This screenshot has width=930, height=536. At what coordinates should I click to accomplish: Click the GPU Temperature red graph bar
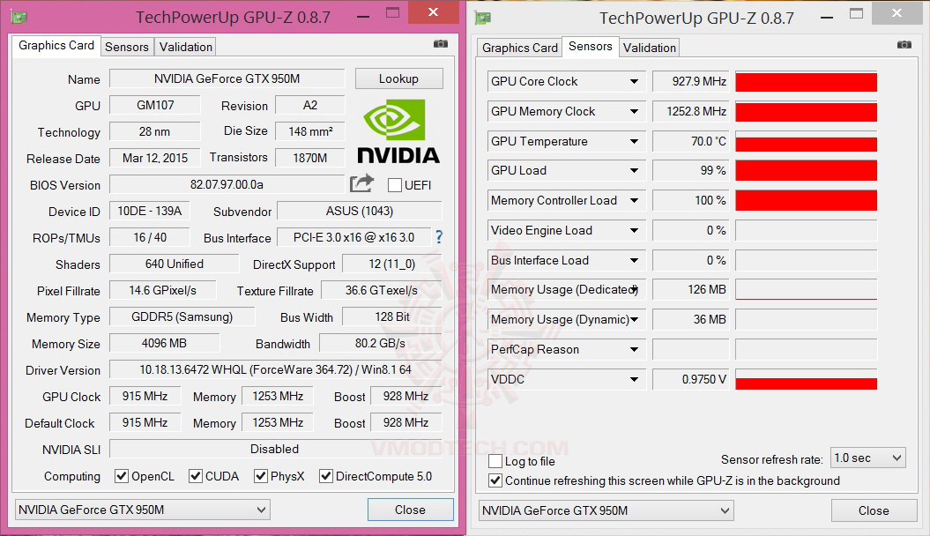806,144
